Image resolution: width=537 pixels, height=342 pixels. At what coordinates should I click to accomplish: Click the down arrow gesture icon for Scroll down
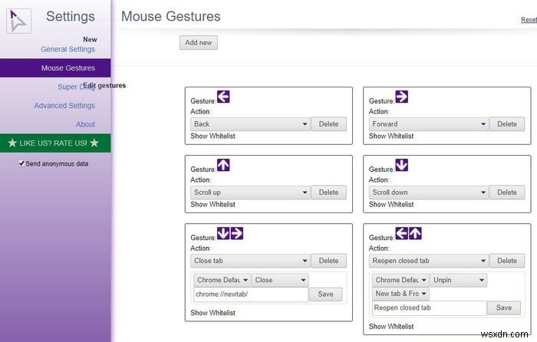pos(401,165)
